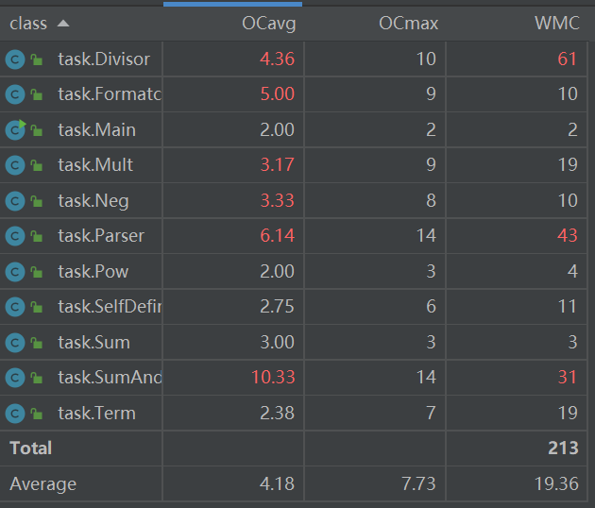
Task: Sort table by OCmax column header
Action: [414, 23]
